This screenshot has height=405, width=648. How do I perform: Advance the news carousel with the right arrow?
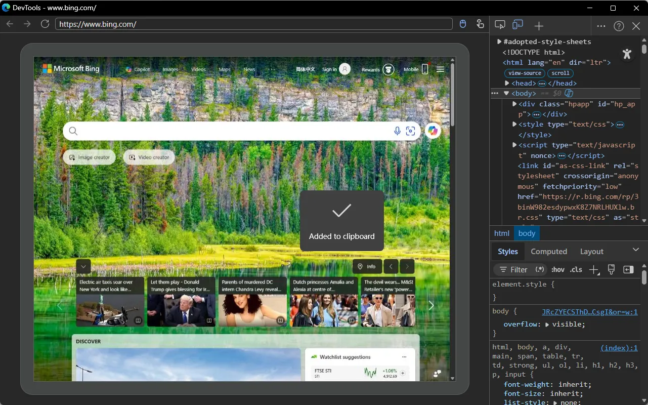tap(431, 305)
